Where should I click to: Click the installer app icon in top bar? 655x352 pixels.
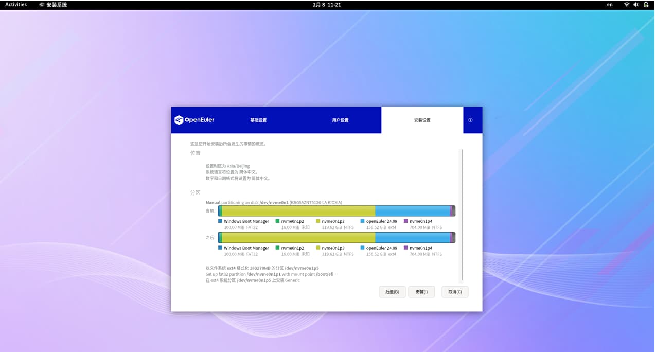[42, 5]
